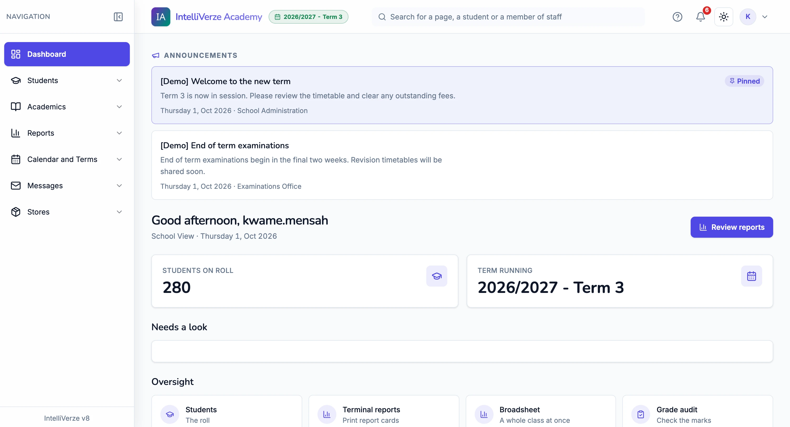This screenshot has width=790, height=427.
Task: Expand Calendar and Terms chevron
Action: point(119,159)
